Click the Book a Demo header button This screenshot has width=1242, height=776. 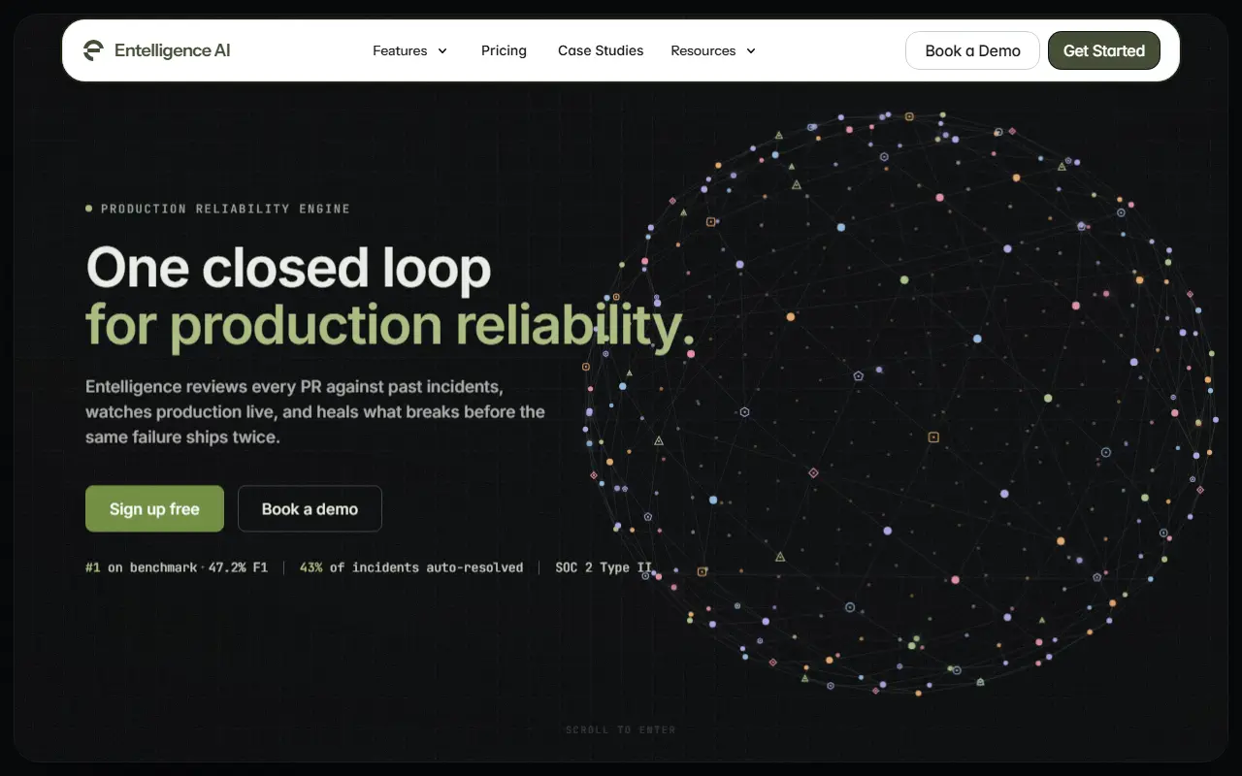tap(972, 50)
